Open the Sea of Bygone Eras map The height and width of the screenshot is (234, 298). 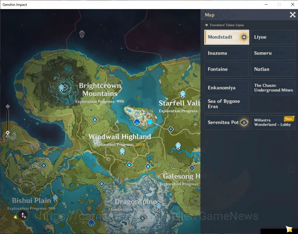tap(226, 104)
